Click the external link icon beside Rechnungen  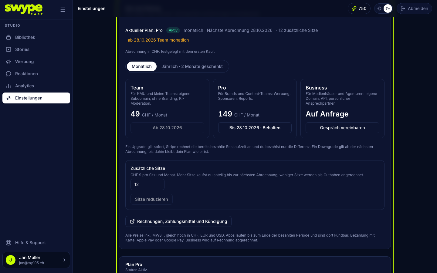click(x=132, y=221)
